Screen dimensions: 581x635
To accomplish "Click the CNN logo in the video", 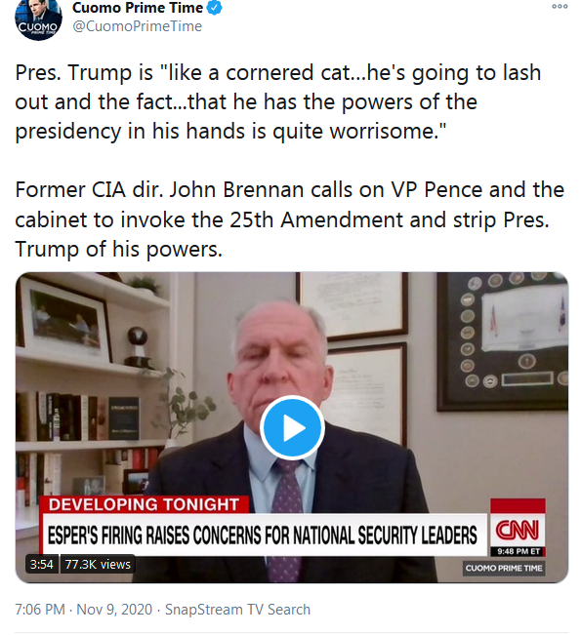I will (518, 529).
